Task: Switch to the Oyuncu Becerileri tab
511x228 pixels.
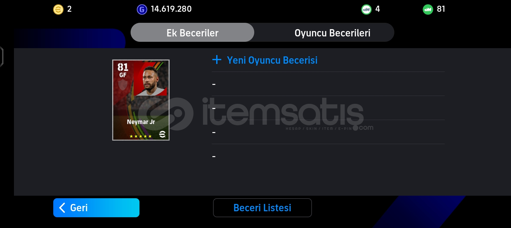Action: click(x=332, y=32)
